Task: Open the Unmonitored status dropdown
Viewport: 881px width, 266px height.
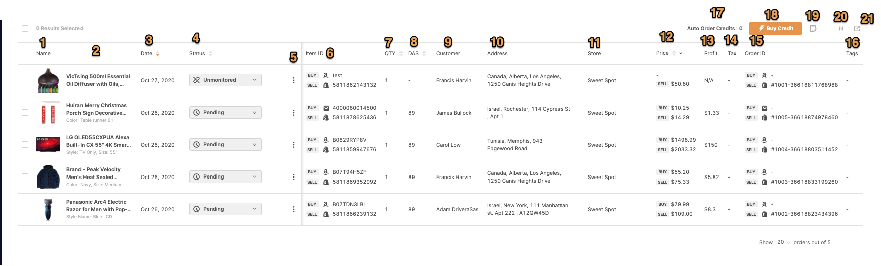Action: pyautogui.click(x=225, y=80)
